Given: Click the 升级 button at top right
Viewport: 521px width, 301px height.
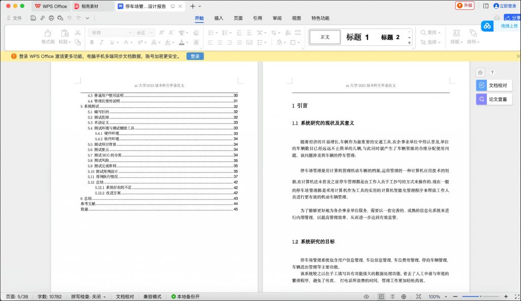Looking at the screenshot, I should (467, 6).
